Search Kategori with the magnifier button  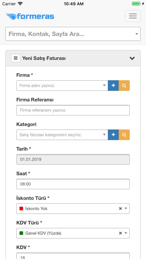(x=124, y=135)
